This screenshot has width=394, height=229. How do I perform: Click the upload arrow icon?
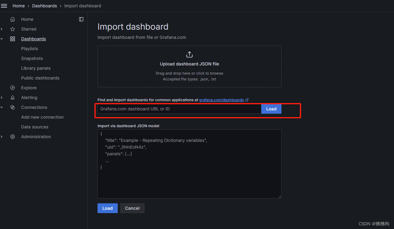point(189,54)
